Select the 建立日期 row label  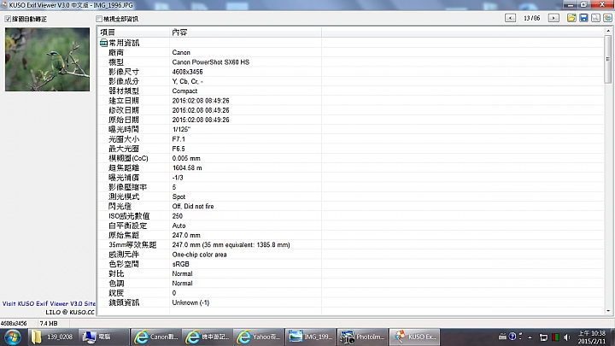click(124, 101)
